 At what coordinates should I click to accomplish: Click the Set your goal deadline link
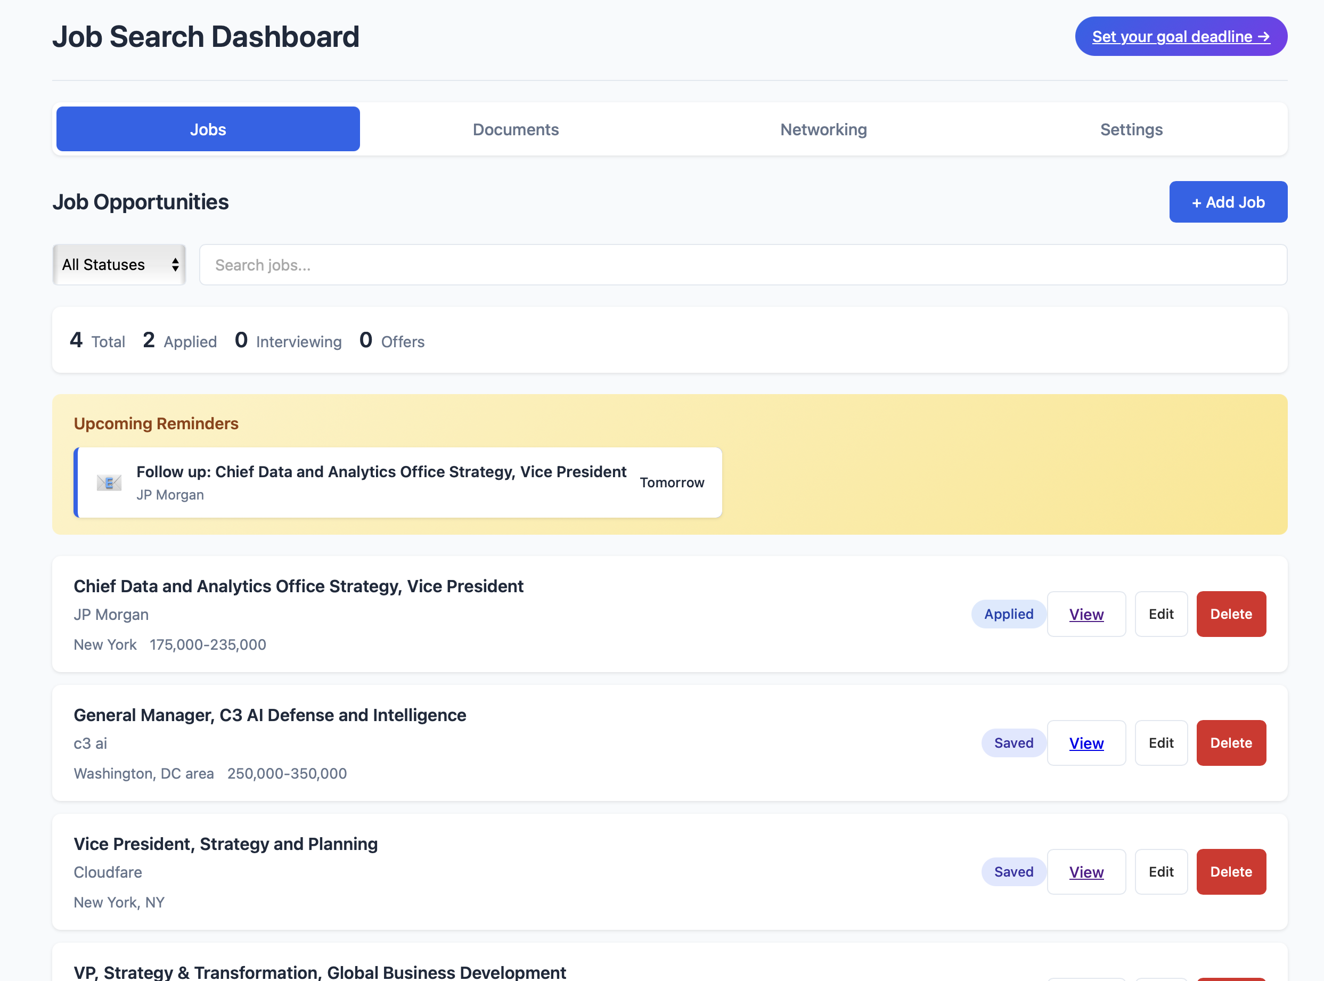coord(1180,36)
